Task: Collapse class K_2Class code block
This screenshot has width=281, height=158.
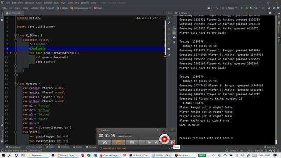Action: coord(15,36)
